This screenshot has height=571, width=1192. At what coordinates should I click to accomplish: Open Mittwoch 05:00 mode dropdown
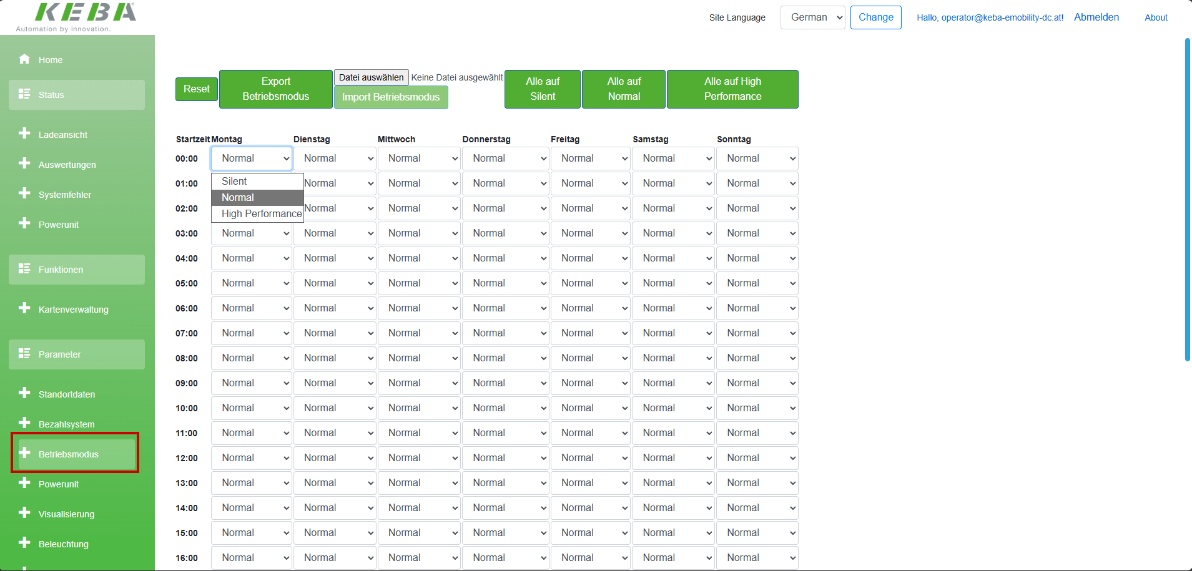(x=419, y=283)
